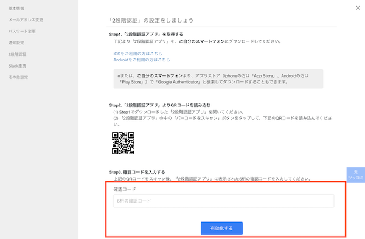Open the iOSをご利用の方はこちら link
Viewport: 365px width, 239px height.
click(138, 54)
